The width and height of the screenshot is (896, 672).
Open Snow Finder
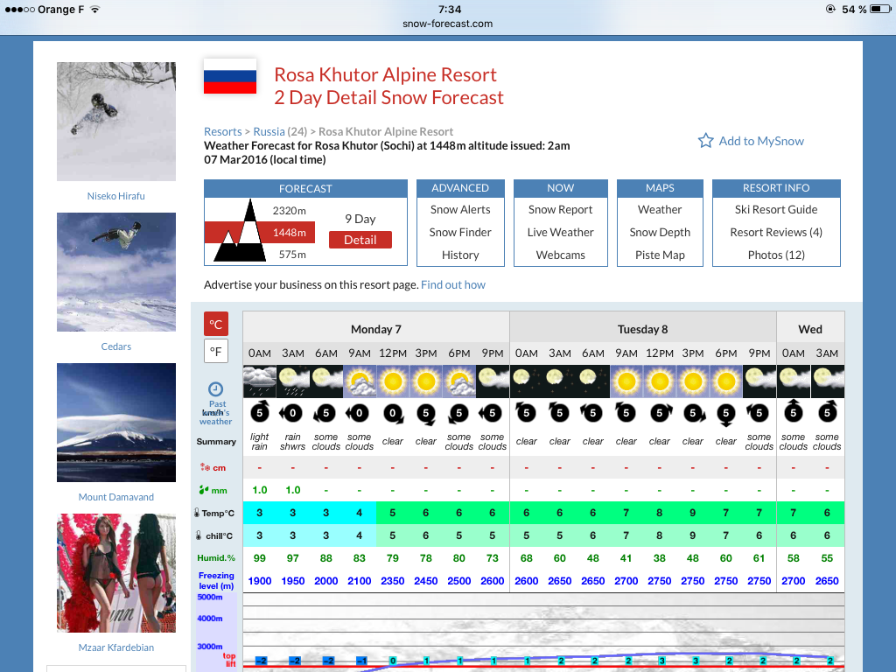(460, 232)
